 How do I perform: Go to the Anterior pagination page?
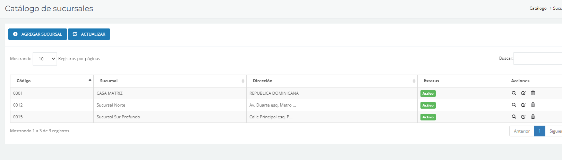tap(521, 131)
